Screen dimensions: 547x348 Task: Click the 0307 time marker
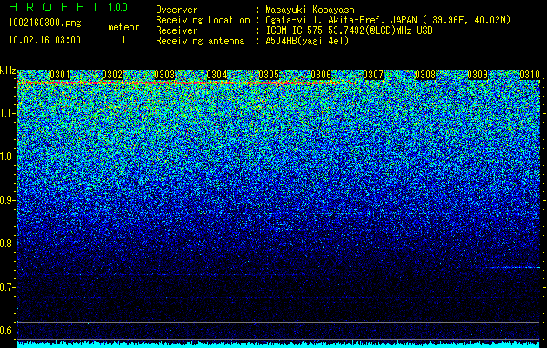[373, 75]
